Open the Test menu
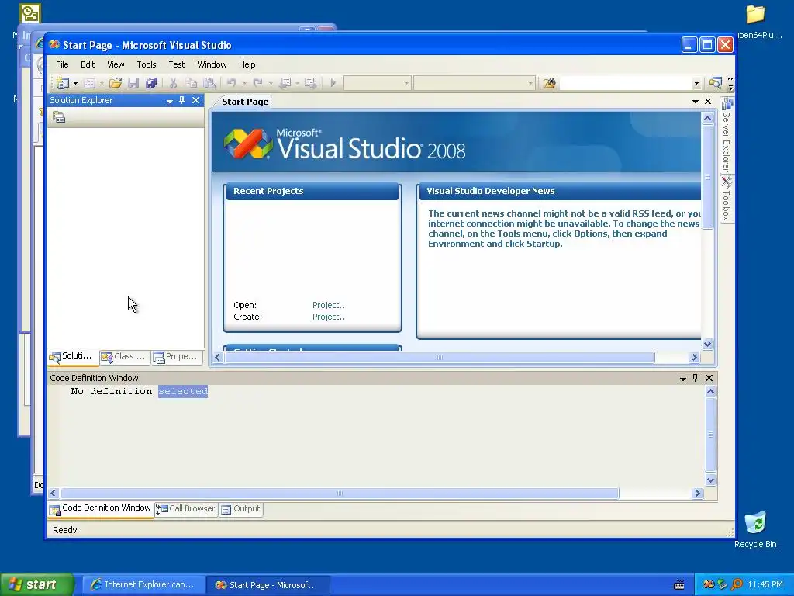 coord(177,64)
